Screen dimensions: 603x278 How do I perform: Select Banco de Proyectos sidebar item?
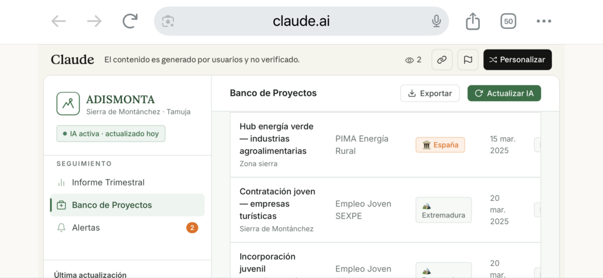112,205
